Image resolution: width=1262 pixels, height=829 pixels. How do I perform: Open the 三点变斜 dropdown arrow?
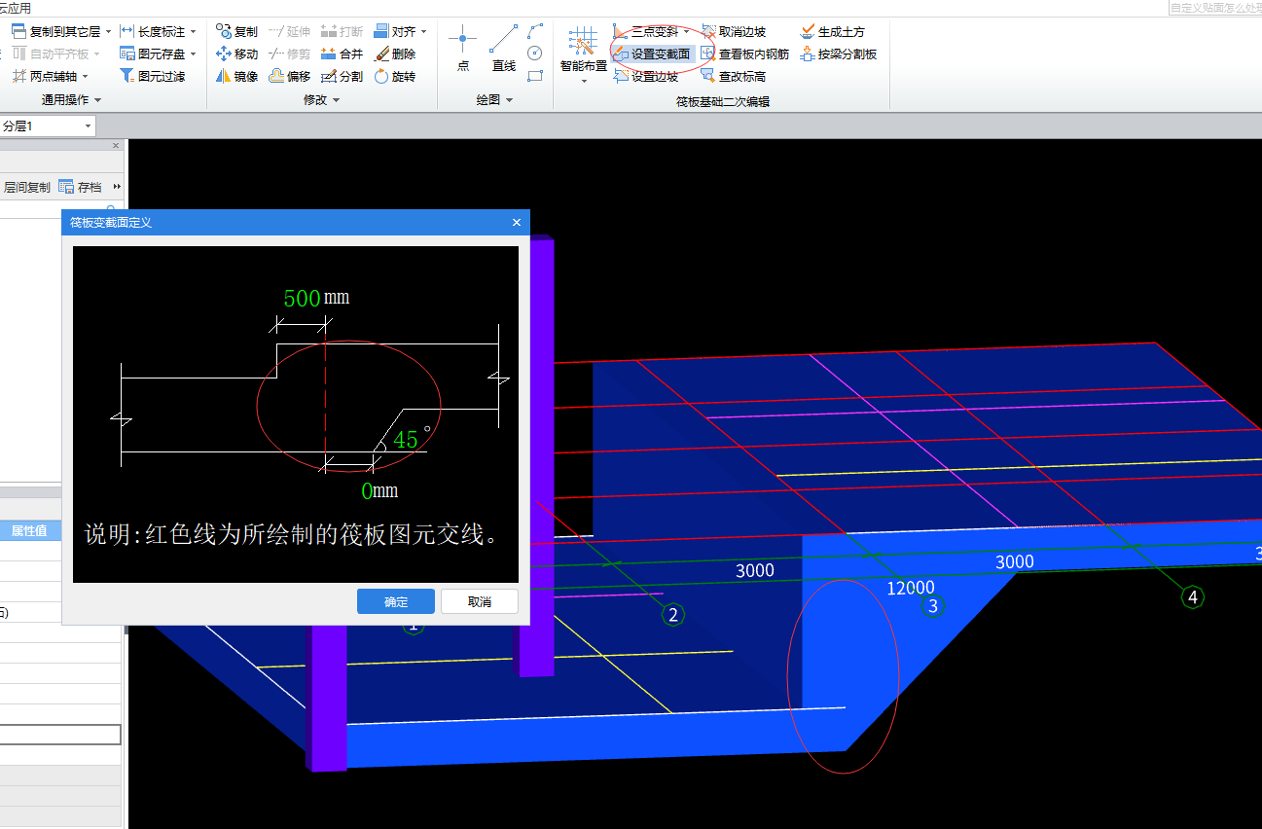(x=686, y=32)
